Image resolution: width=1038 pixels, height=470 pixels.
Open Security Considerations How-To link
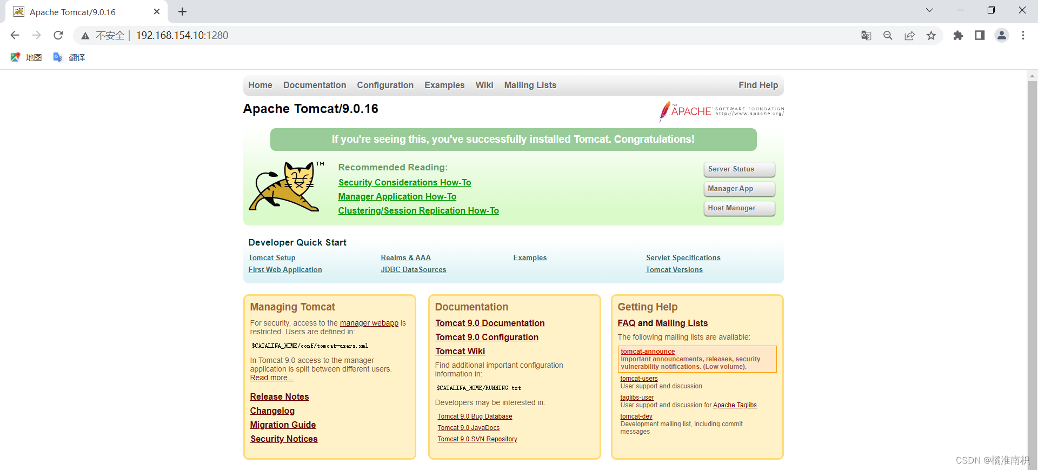pyautogui.click(x=404, y=182)
